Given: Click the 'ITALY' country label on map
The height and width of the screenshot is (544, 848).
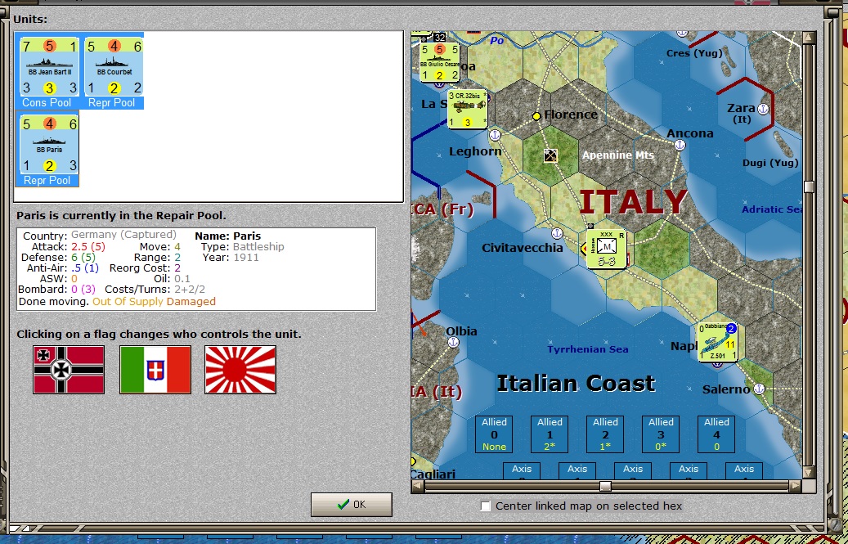Looking at the screenshot, I should (x=633, y=201).
